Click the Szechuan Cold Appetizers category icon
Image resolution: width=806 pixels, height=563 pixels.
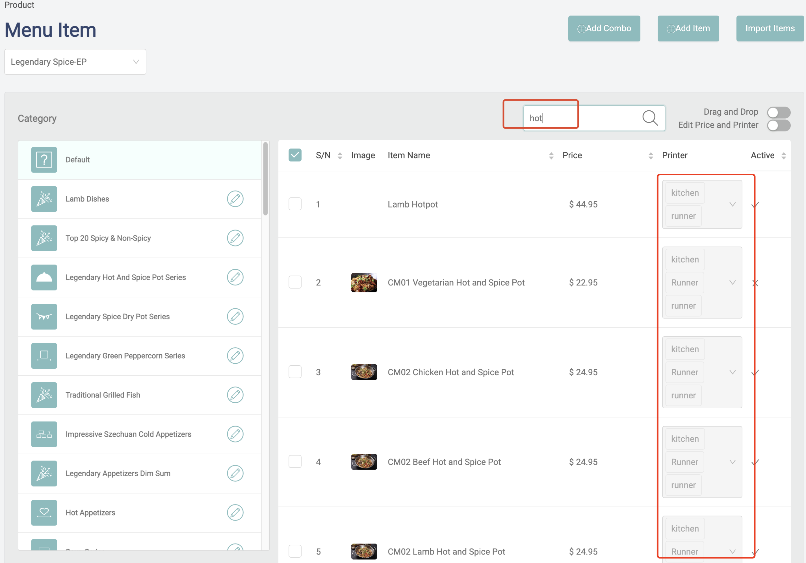44,434
